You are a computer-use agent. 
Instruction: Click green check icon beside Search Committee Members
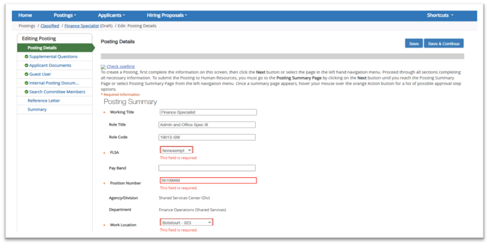(27, 92)
